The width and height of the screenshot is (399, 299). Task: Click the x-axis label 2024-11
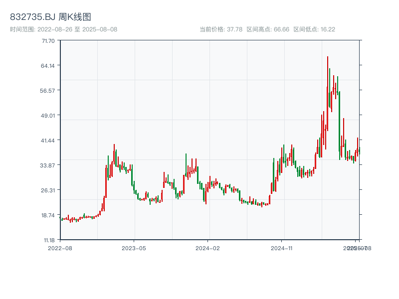pos(281,248)
